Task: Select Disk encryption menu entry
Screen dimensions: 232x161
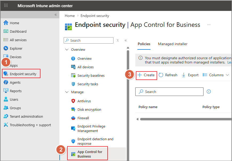Action: 89,109
